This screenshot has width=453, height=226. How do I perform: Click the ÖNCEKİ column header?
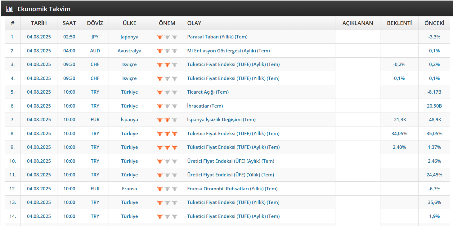[434, 23]
